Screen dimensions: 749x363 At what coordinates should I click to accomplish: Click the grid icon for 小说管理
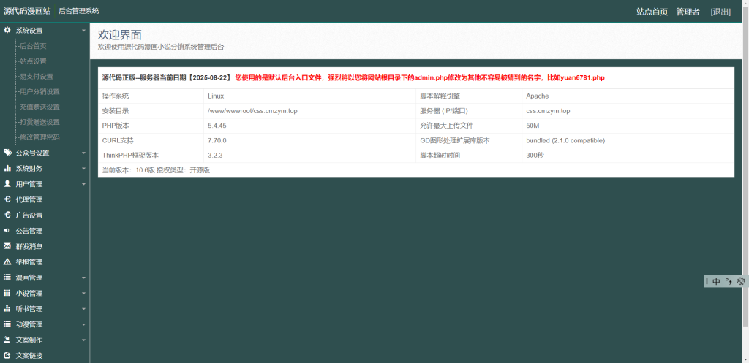click(x=7, y=293)
